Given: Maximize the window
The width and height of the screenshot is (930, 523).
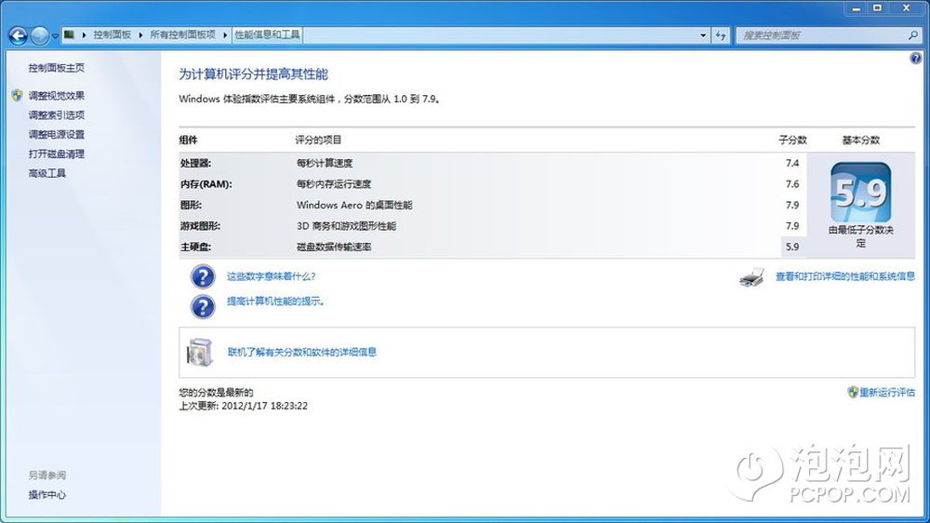Looking at the screenshot, I should pos(877,8).
